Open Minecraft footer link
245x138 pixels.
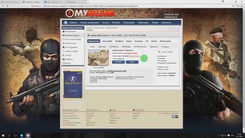[65, 120]
